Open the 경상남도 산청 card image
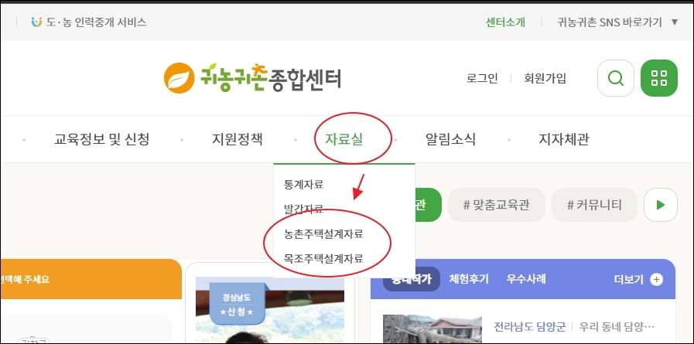 tap(269, 311)
